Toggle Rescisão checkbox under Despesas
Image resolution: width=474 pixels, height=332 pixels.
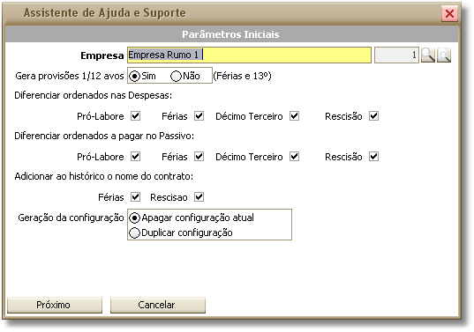point(373,115)
